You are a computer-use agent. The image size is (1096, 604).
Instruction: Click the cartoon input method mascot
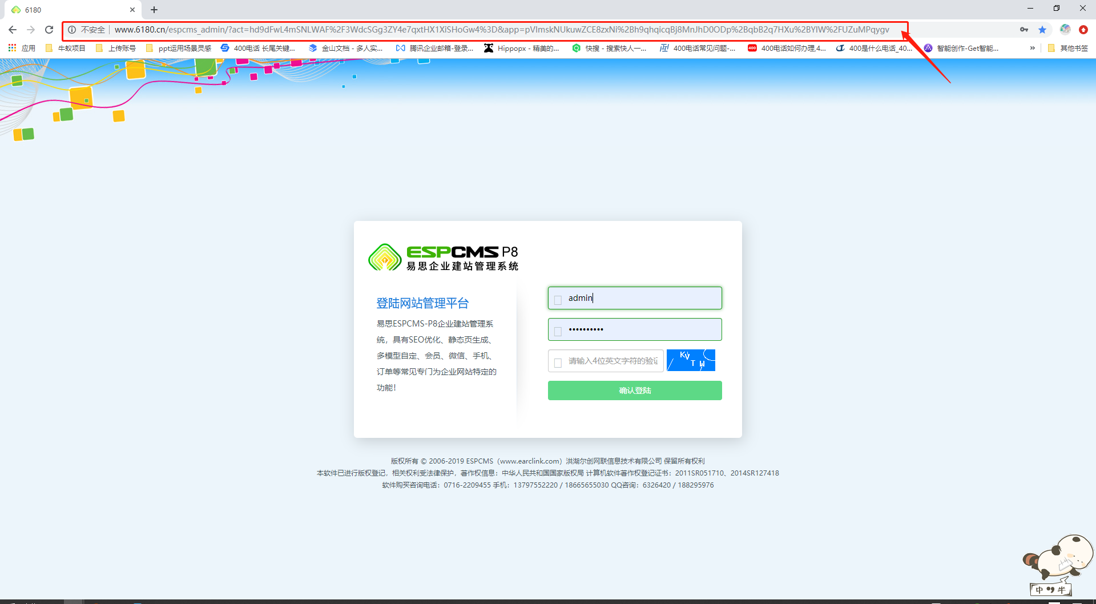[x=1058, y=558]
